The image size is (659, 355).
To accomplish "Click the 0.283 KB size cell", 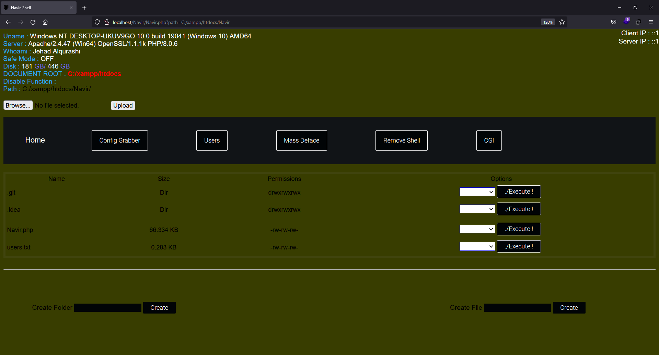I will (164, 247).
